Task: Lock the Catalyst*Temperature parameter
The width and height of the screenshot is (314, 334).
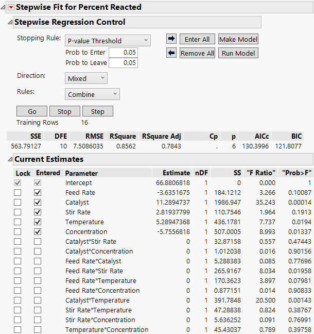Action: tap(18, 300)
